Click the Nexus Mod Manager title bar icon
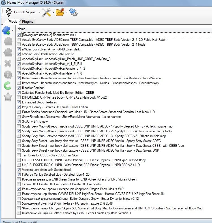 click(3, 3)
